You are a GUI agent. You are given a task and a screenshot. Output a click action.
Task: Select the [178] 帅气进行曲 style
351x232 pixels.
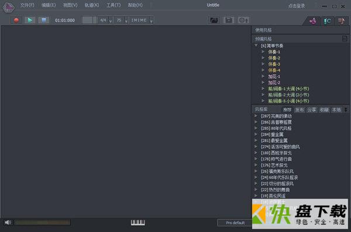276,159
